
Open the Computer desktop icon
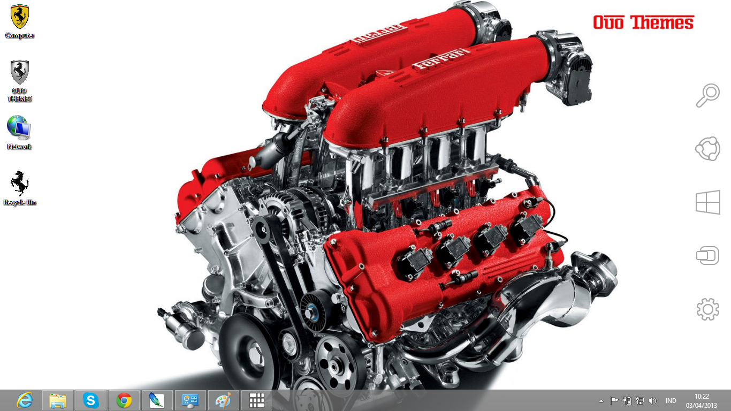pos(20,21)
